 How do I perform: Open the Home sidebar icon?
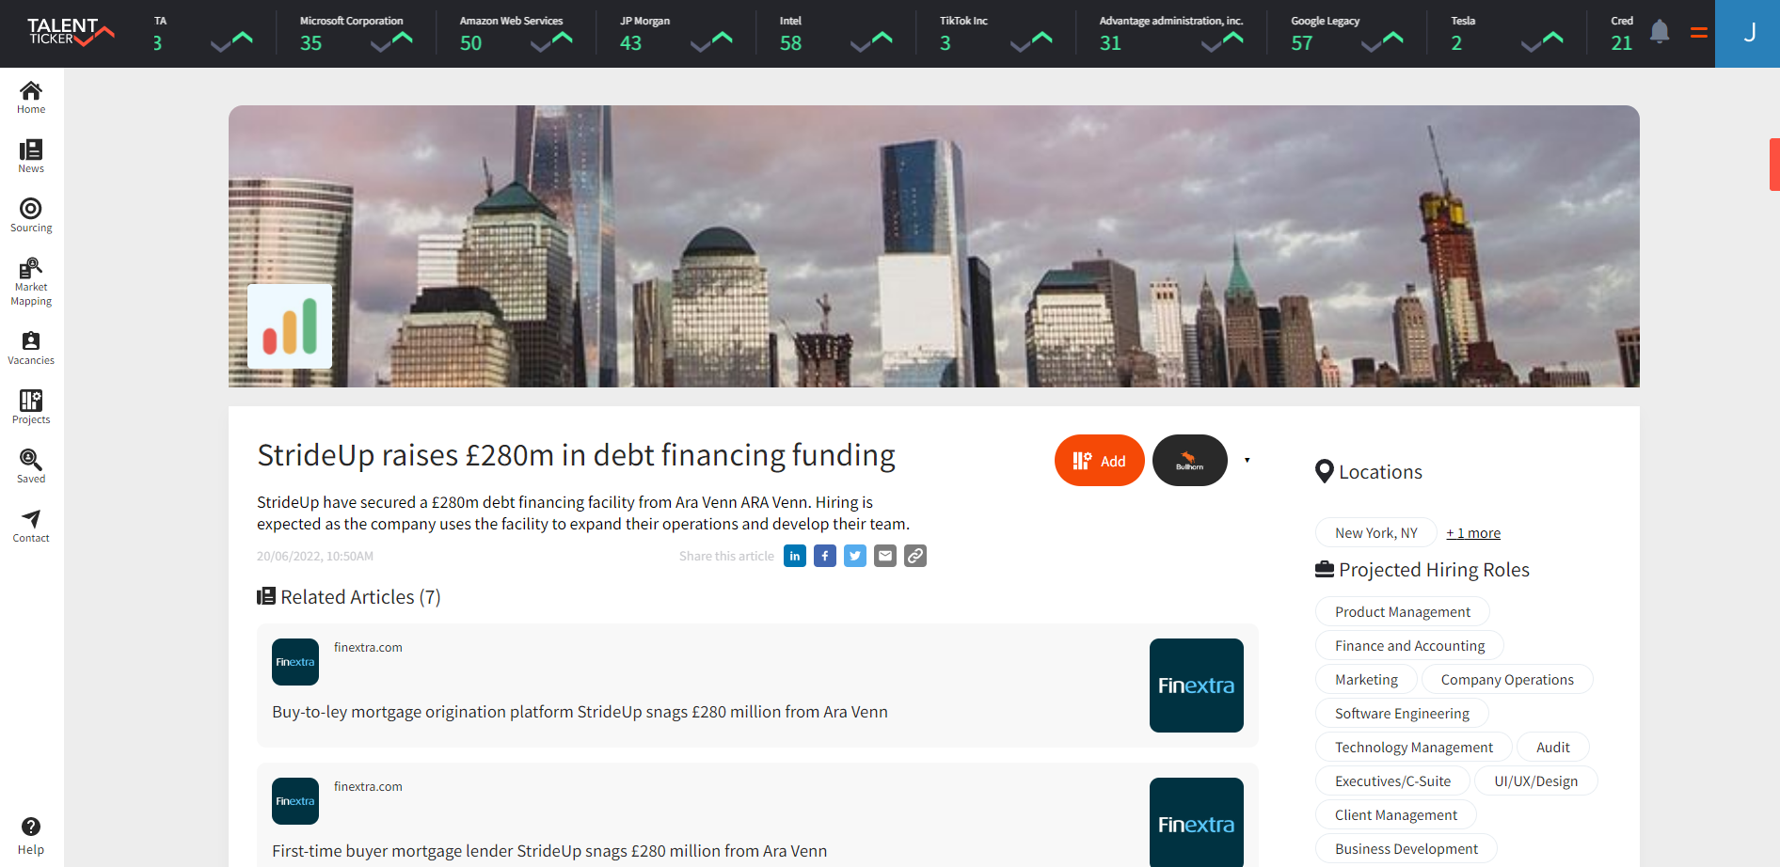pyautogui.click(x=31, y=97)
